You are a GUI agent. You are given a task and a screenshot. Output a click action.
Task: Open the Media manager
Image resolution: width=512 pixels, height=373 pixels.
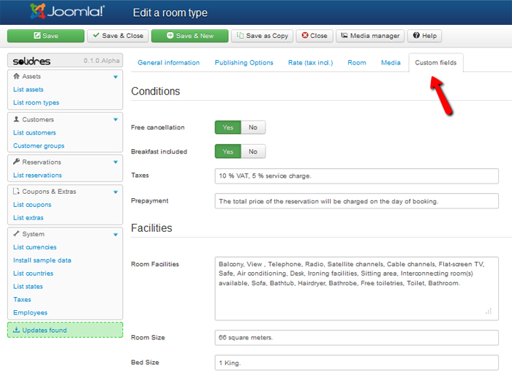tap(370, 36)
